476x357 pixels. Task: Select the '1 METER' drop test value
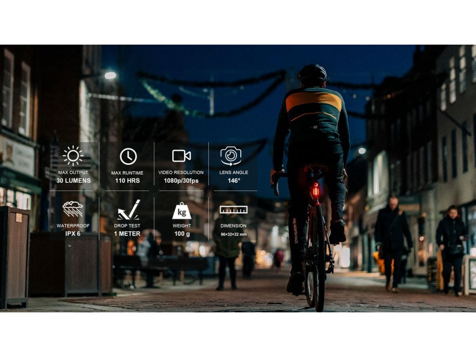click(x=127, y=233)
